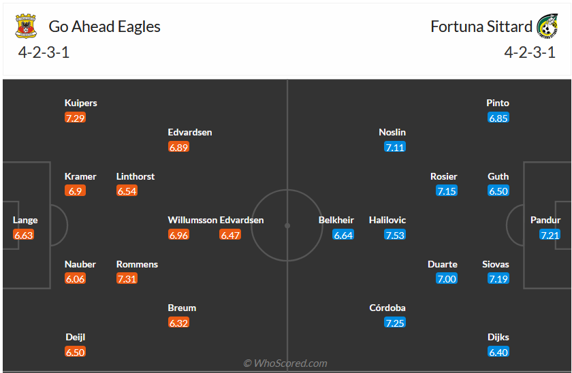Click Willumsson's 6.96 rating badge
572x373 pixels.
[178, 235]
